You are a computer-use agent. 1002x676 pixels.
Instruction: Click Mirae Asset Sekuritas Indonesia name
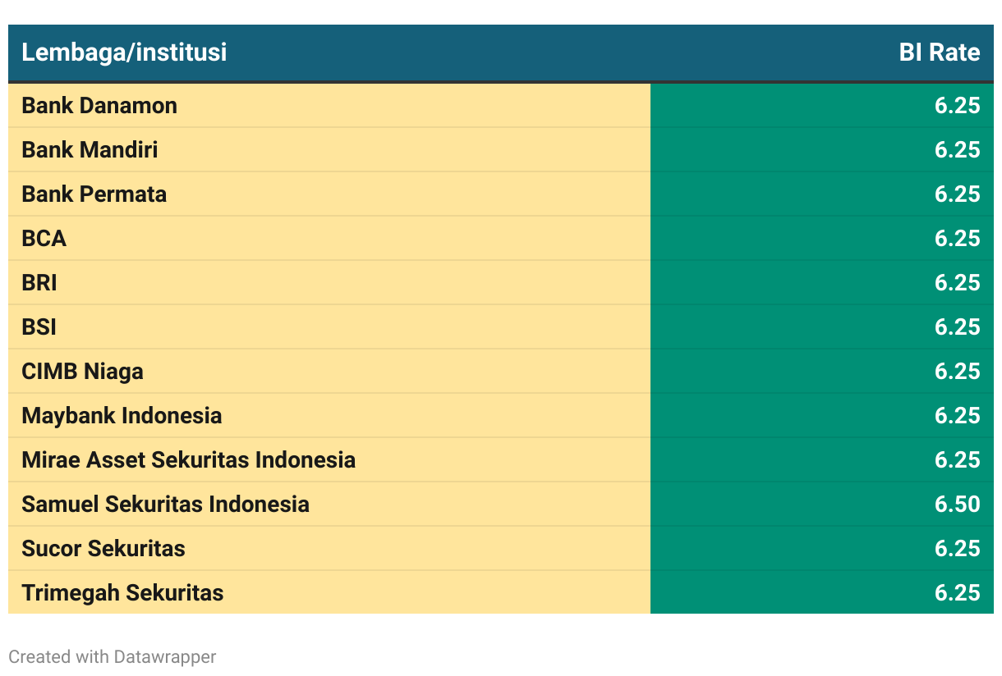click(x=188, y=460)
